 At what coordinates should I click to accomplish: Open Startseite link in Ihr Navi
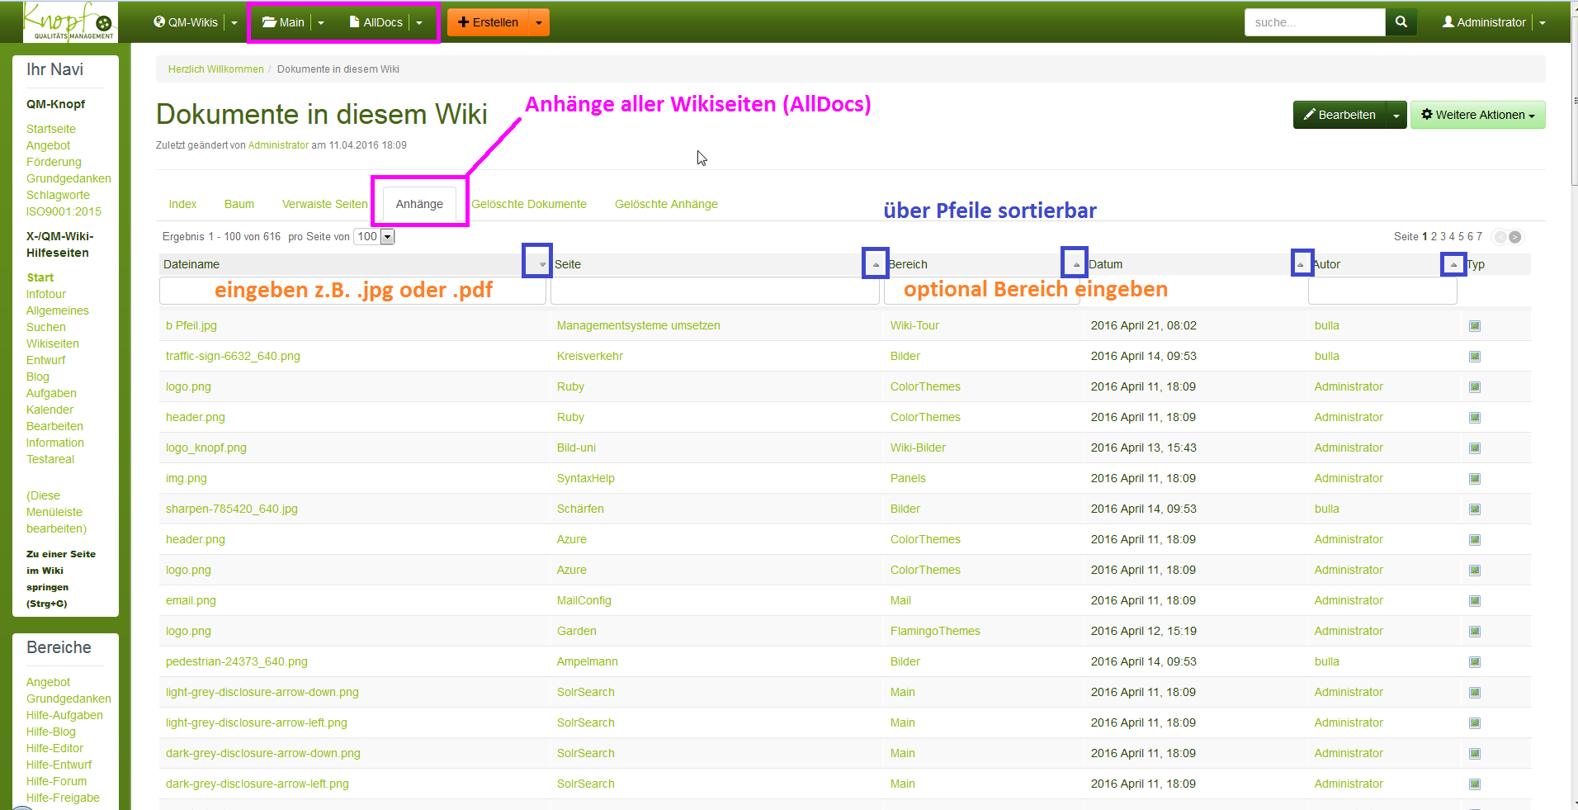[x=51, y=129]
